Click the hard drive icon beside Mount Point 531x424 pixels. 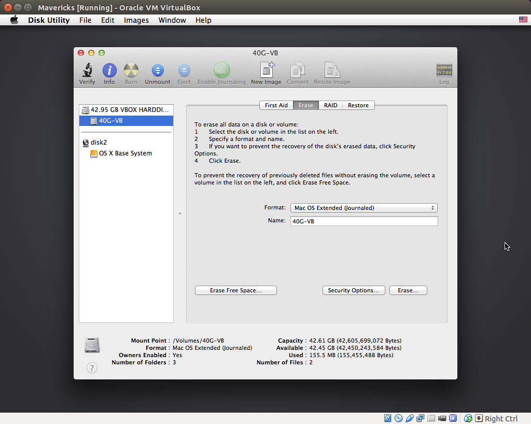[x=92, y=345]
